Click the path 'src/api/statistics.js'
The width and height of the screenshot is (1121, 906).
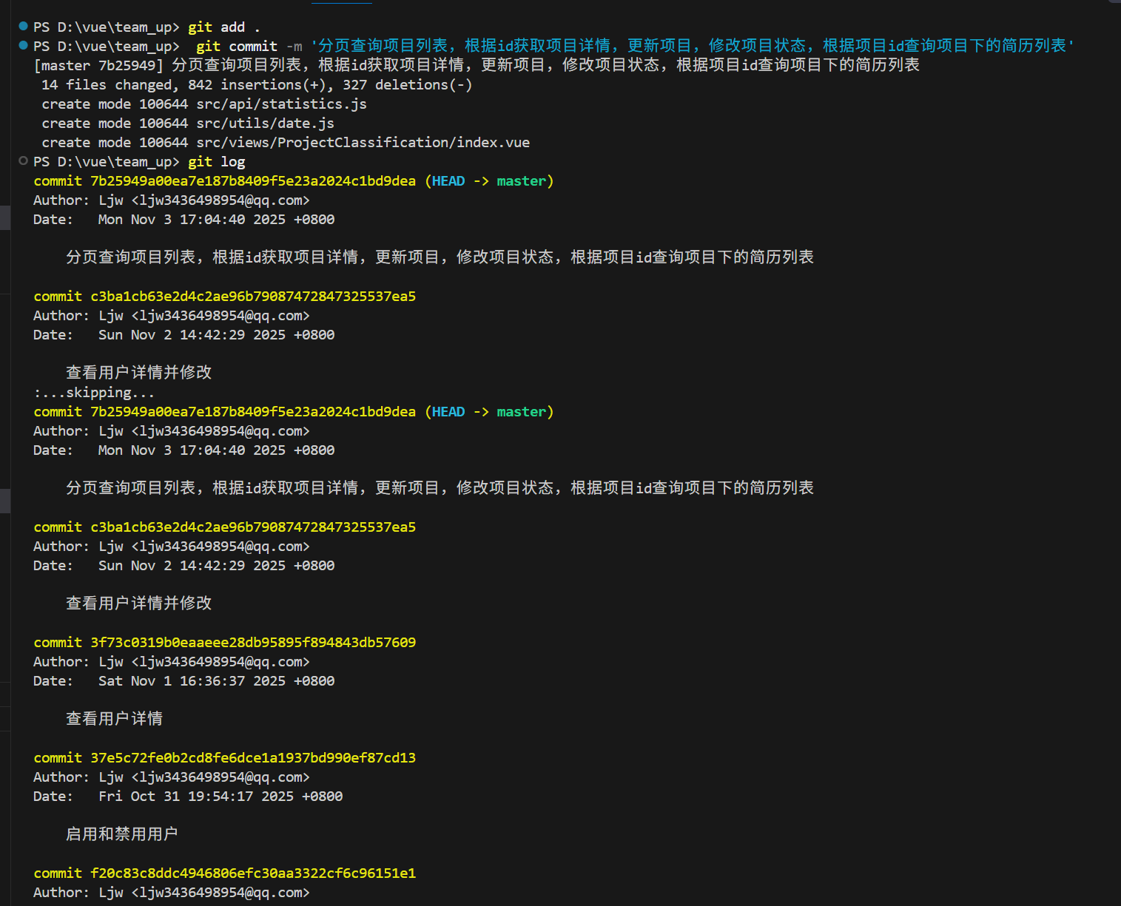[x=281, y=104]
